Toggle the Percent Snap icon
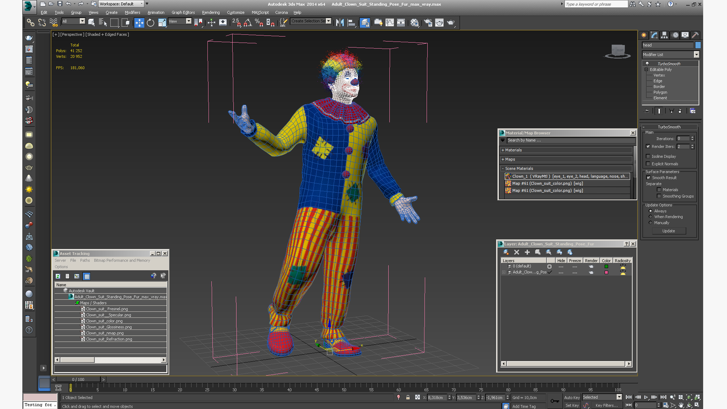 (259, 23)
